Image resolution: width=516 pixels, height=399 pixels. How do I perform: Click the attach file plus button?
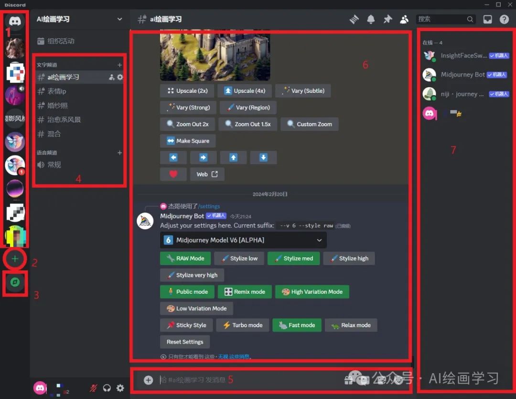[x=149, y=380]
